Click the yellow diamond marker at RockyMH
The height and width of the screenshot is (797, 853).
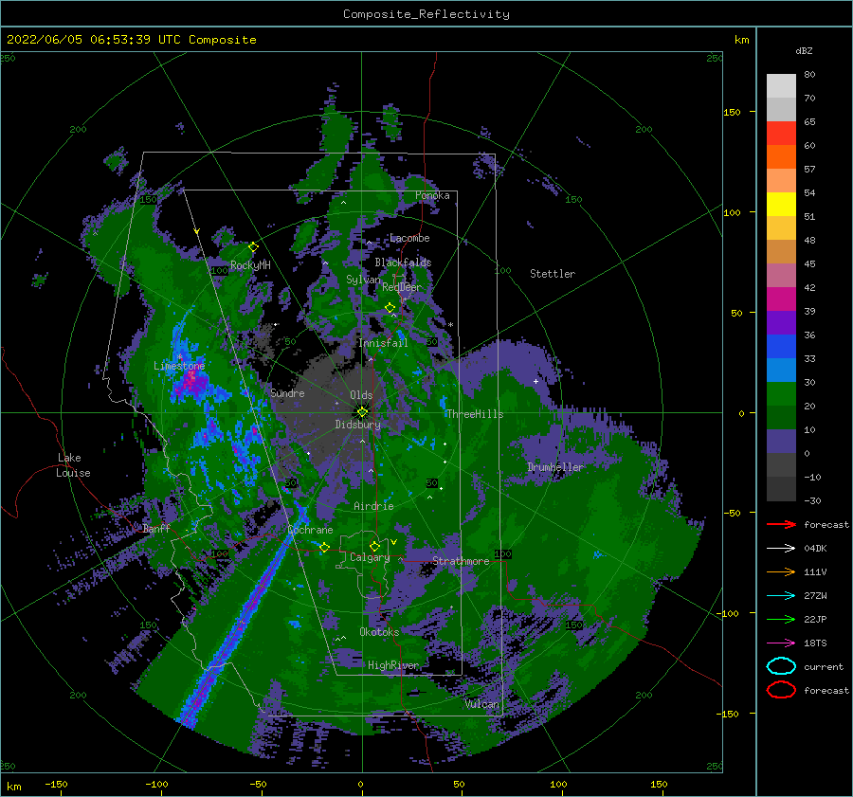(x=253, y=247)
